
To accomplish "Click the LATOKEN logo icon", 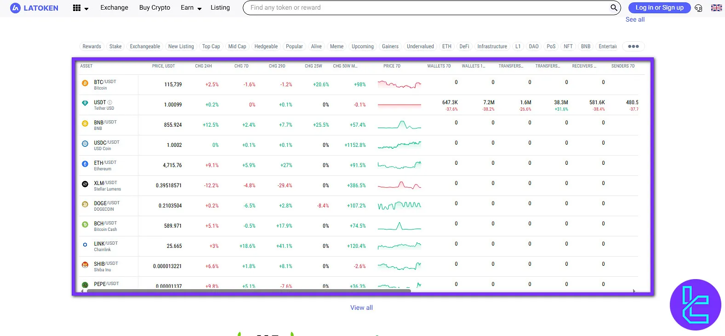I will [15, 8].
